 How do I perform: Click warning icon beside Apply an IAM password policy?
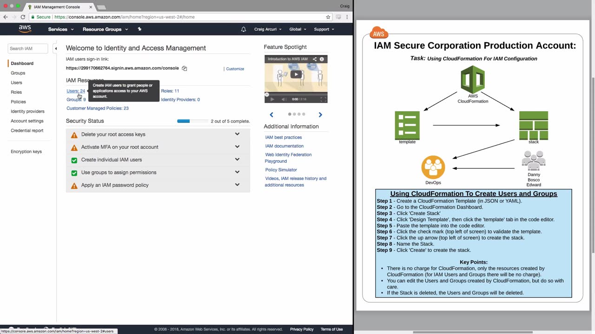(x=74, y=186)
